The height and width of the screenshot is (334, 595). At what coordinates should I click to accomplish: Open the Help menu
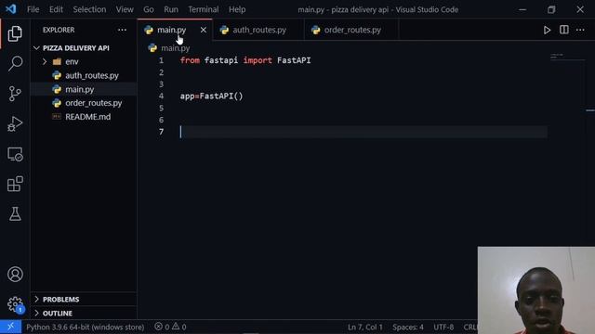click(237, 9)
